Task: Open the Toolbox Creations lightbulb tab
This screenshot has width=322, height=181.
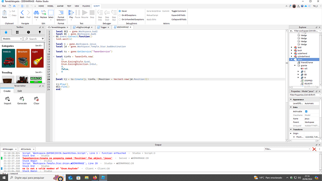Action: click(x=40, y=32)
